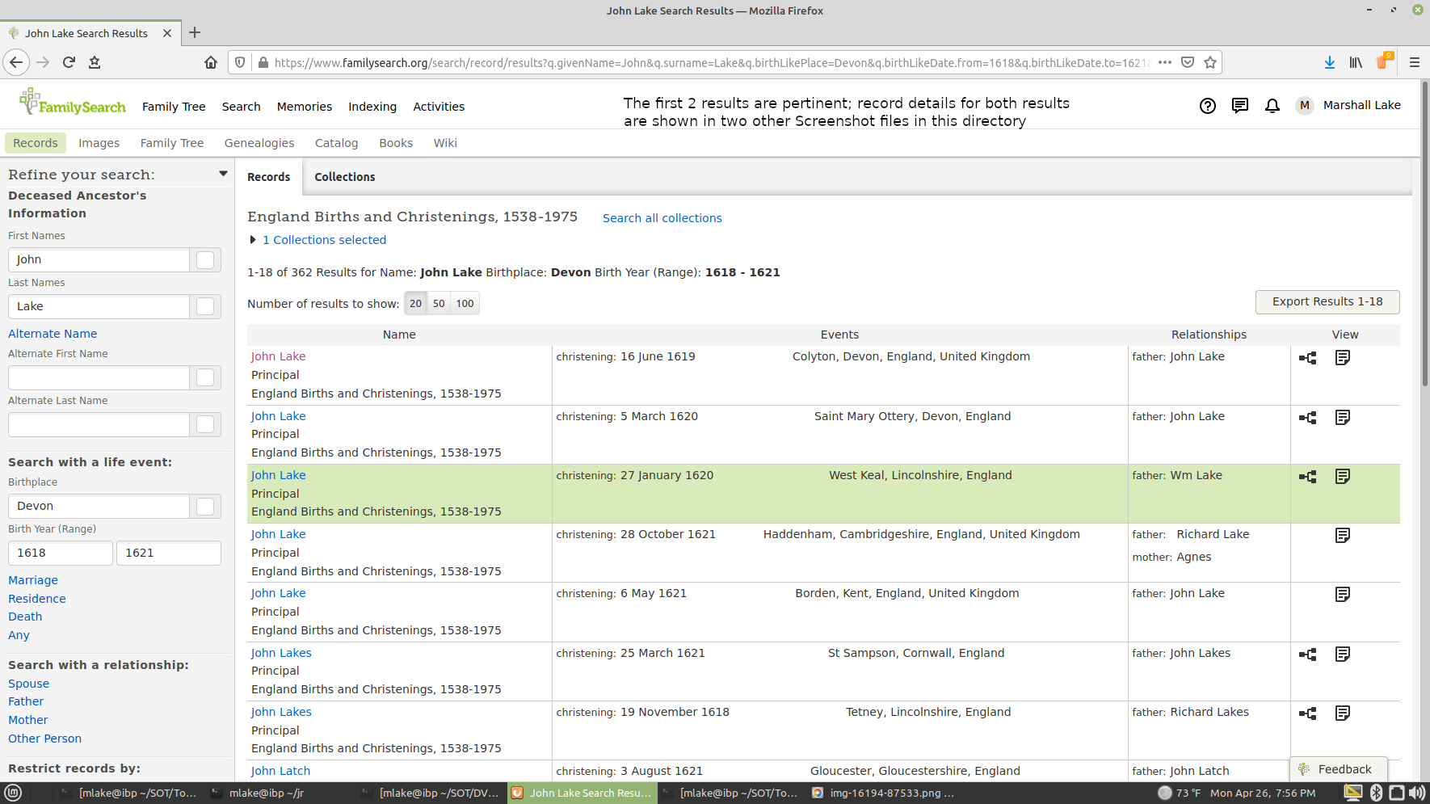Toggle exact match checkbox for First Names
This screenshot has height=804, width=1430.
click(205, 259)
